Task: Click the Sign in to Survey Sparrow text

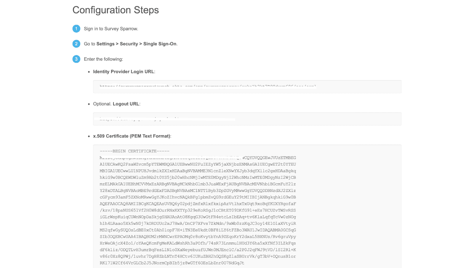Action: [111, 29]
